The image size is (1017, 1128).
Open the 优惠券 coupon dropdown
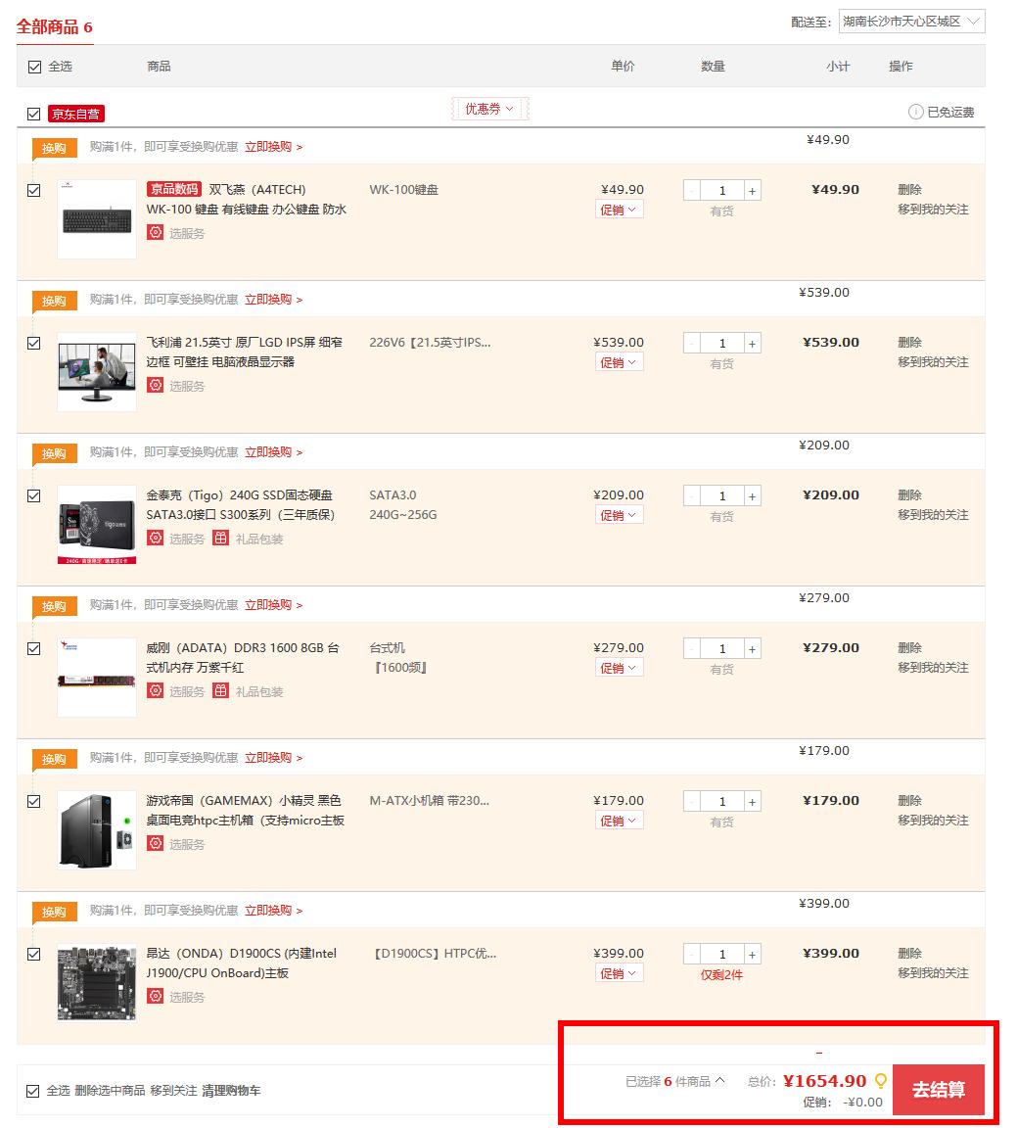[x=489, y=108]
